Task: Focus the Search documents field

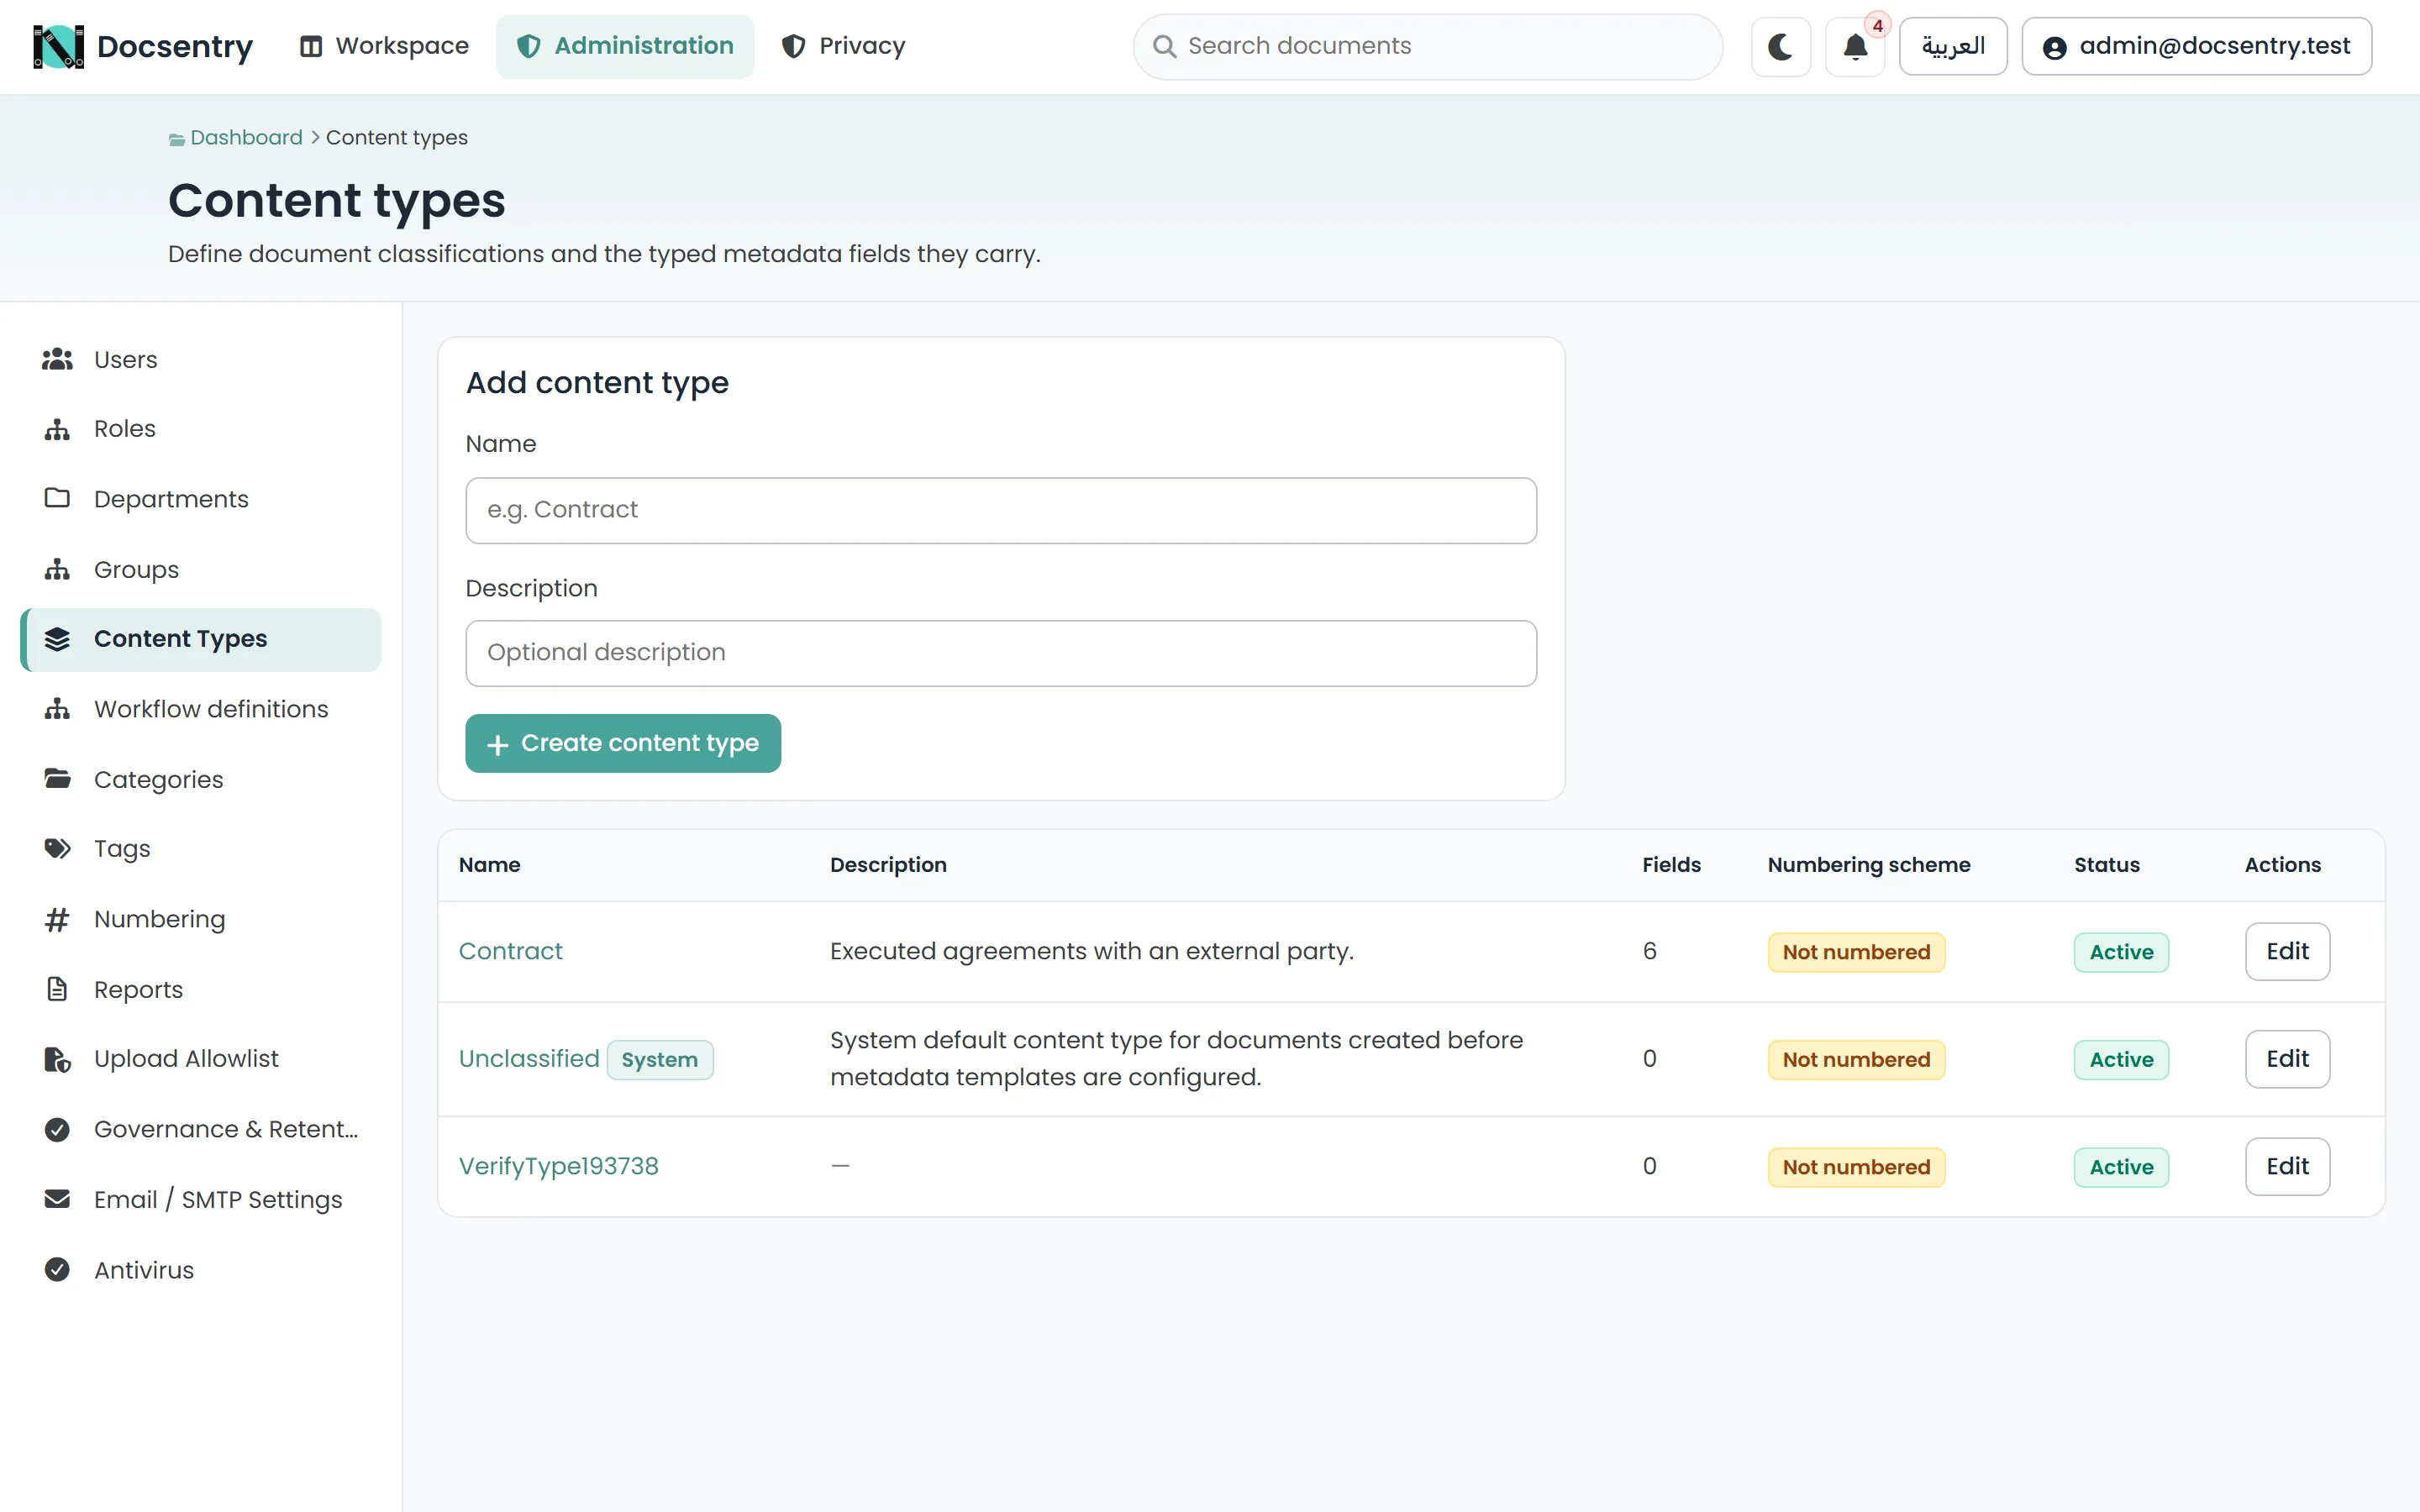Action: click(1428, 46)
